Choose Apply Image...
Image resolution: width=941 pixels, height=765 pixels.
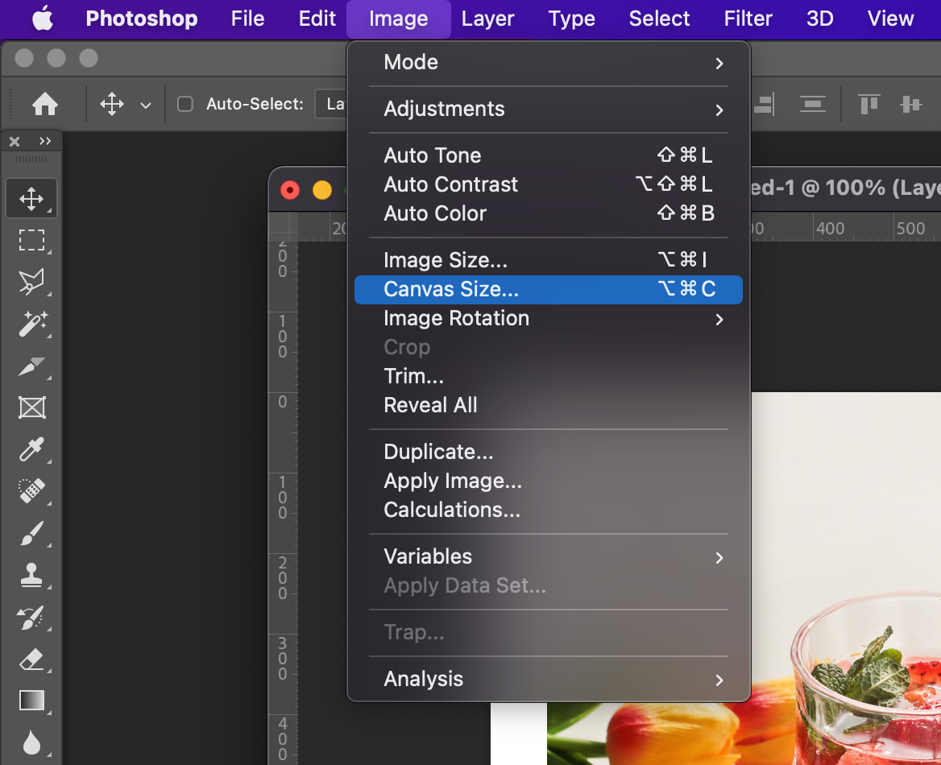pos(549,482)
